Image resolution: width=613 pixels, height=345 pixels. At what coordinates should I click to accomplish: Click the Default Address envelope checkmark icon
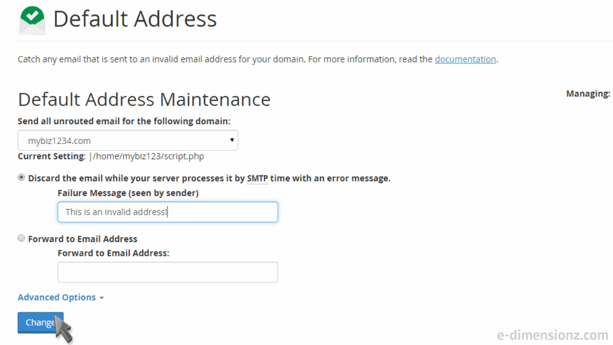[33, 21]
